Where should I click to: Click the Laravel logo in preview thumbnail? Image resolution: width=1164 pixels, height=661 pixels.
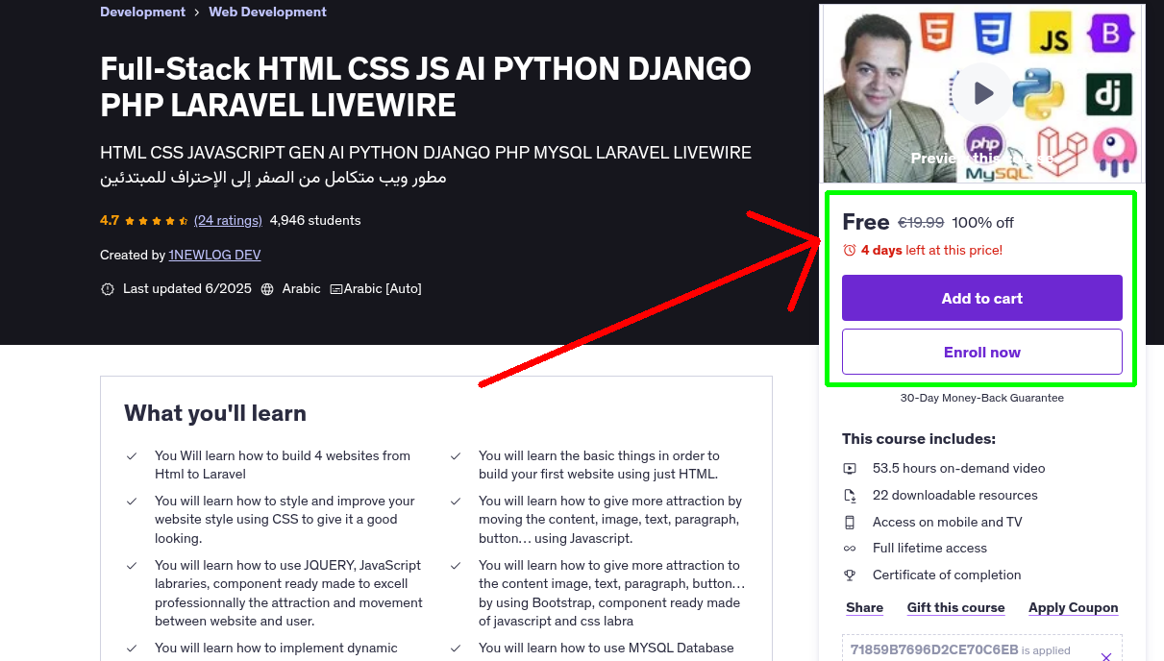pyautogui.click(x=1061, y=151)
